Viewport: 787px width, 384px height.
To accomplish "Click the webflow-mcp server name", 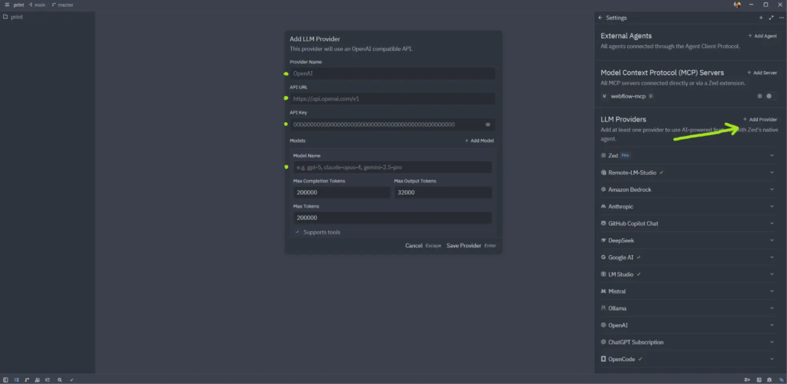I will click(628, 95).
